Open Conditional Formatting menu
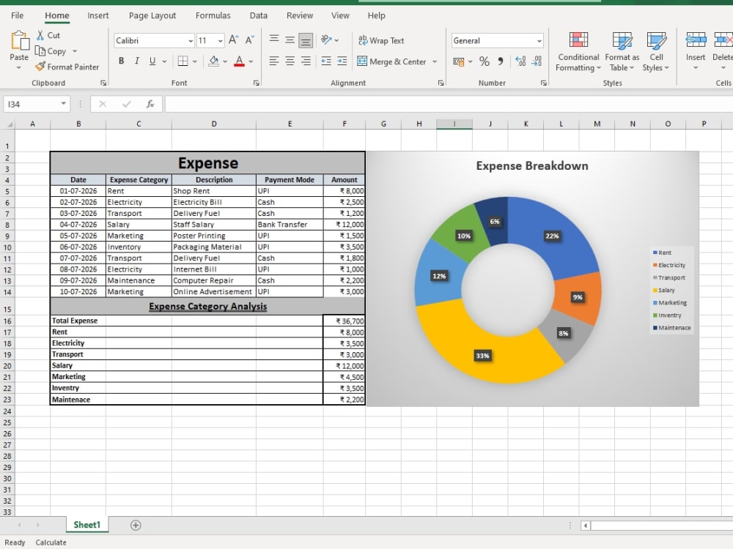The height and width of the screenshot is (549, 733). pyautogui.click(x=578, y=52)
